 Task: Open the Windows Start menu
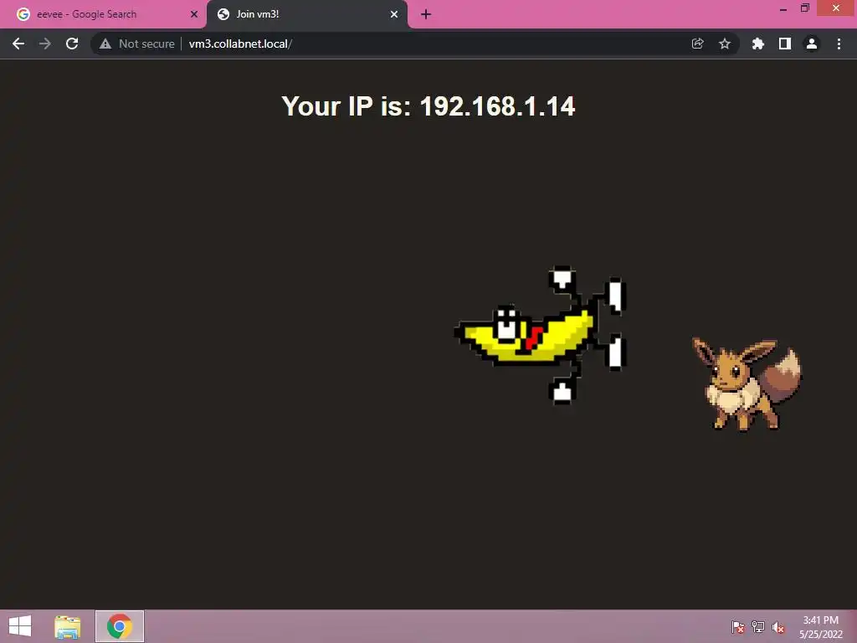(20, 626)
